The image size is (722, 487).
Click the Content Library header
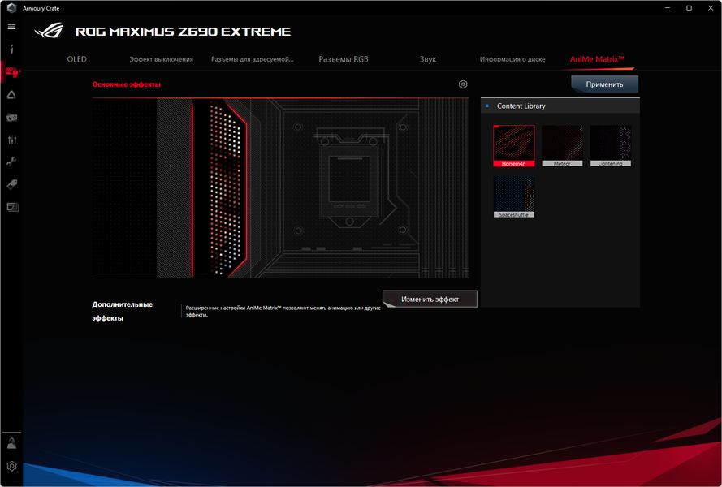[560, 106]
